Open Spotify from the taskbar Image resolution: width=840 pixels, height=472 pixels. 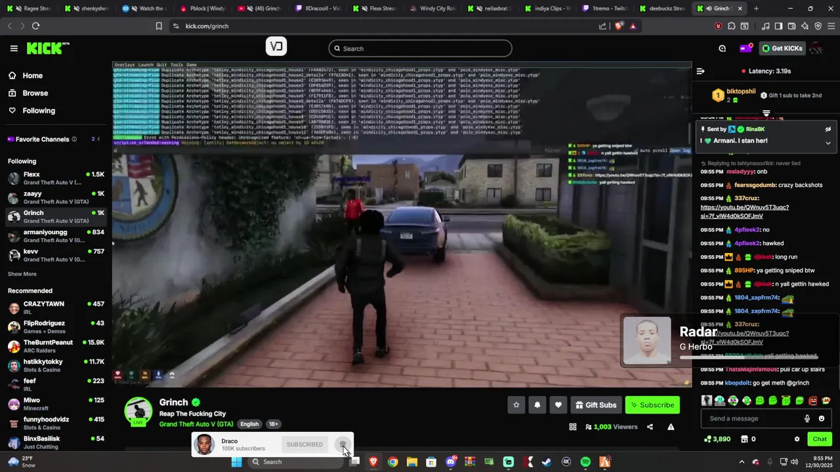tap(585, 462)
